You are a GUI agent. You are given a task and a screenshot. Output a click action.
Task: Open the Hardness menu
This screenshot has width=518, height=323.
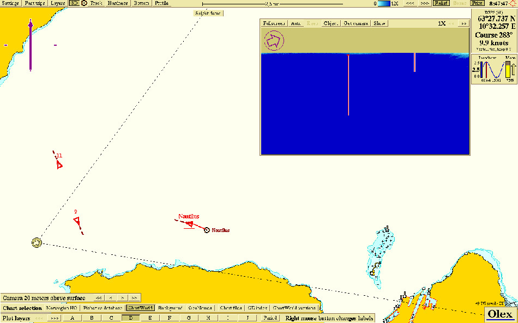tap(118, 3)
